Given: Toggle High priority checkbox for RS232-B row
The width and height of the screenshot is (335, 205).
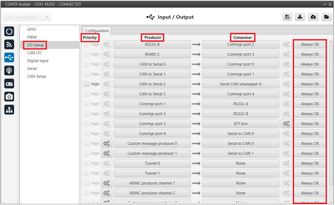Looking at the screenshot, I should [87, 44].
